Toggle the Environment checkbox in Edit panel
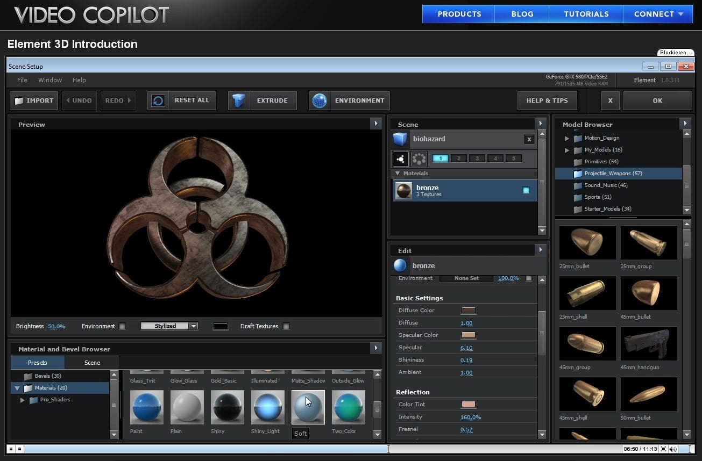702x461 pixels. 529,278
